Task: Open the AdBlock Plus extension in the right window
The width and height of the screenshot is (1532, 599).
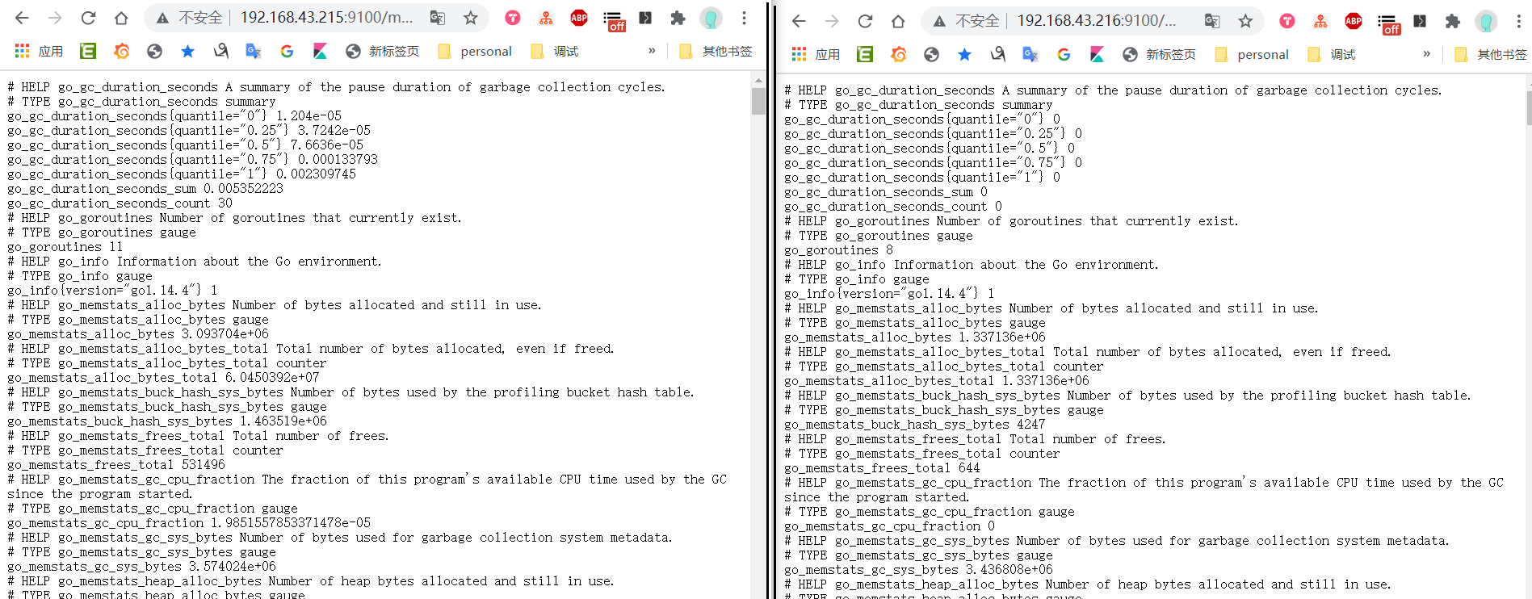Action: (x=1354, y=21)
